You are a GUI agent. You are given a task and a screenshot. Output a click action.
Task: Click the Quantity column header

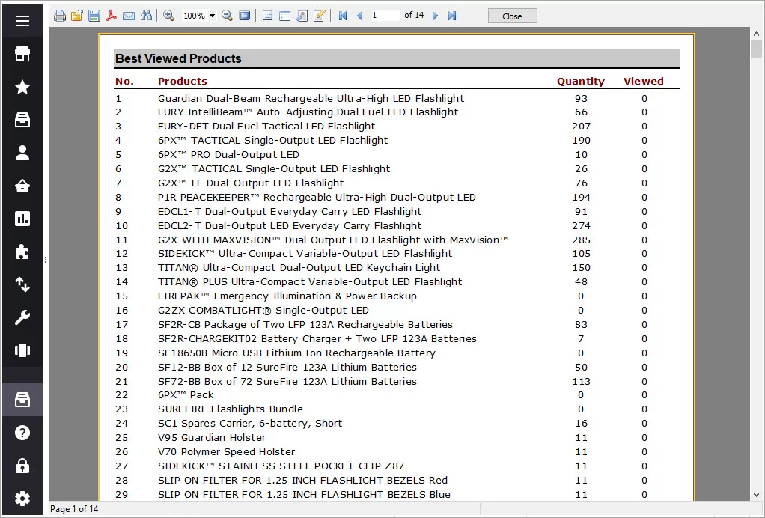click(x=581, y=82)
